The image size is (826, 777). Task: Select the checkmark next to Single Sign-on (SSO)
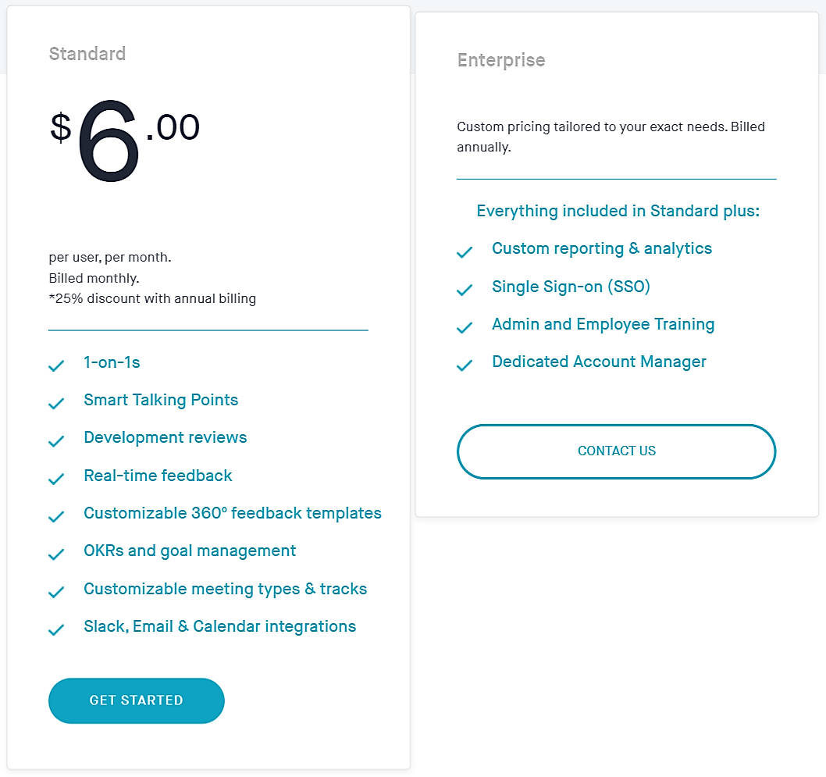click(464, 290)
